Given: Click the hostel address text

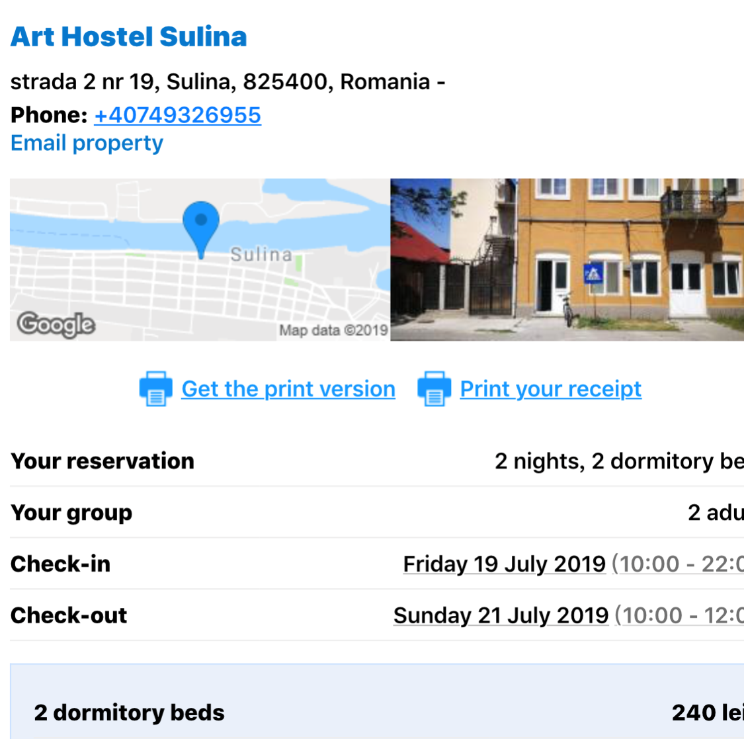Looking at the screenshot, I should click(227, 81).
